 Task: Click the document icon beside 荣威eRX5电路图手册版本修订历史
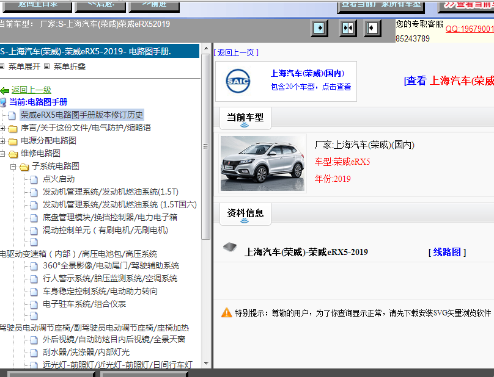coord(12,115)
